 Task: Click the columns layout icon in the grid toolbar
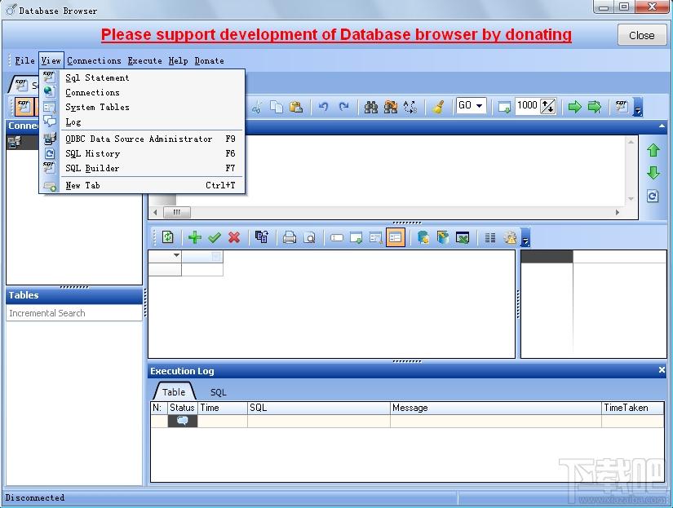tap(490, 237)
